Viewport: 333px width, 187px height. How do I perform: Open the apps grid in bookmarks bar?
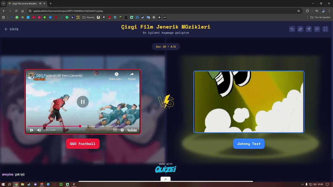click(x=3, y=17)
